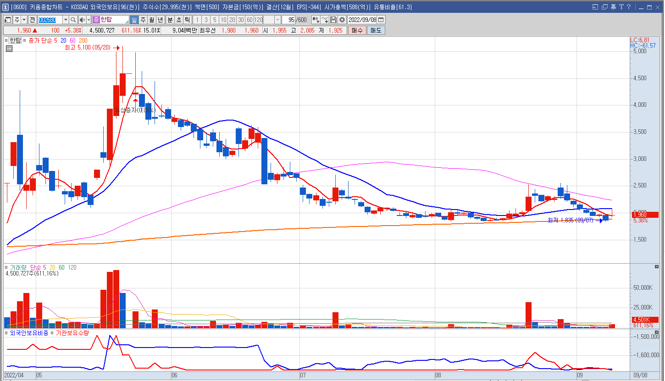Viewport: 665px width, 381px height.
Task: Click the 매수 buy button
Action: click(357, 30)
